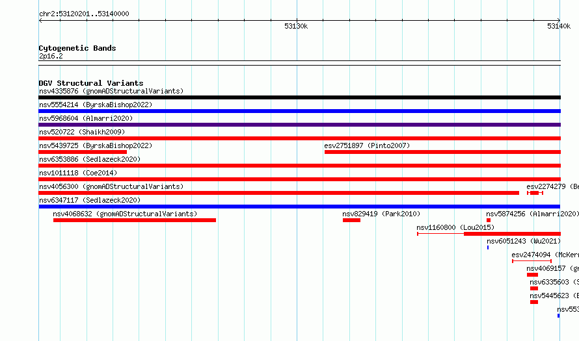Open nsv6335603 variant label
Screen dimensions: 579x341
tap(554, 282)
